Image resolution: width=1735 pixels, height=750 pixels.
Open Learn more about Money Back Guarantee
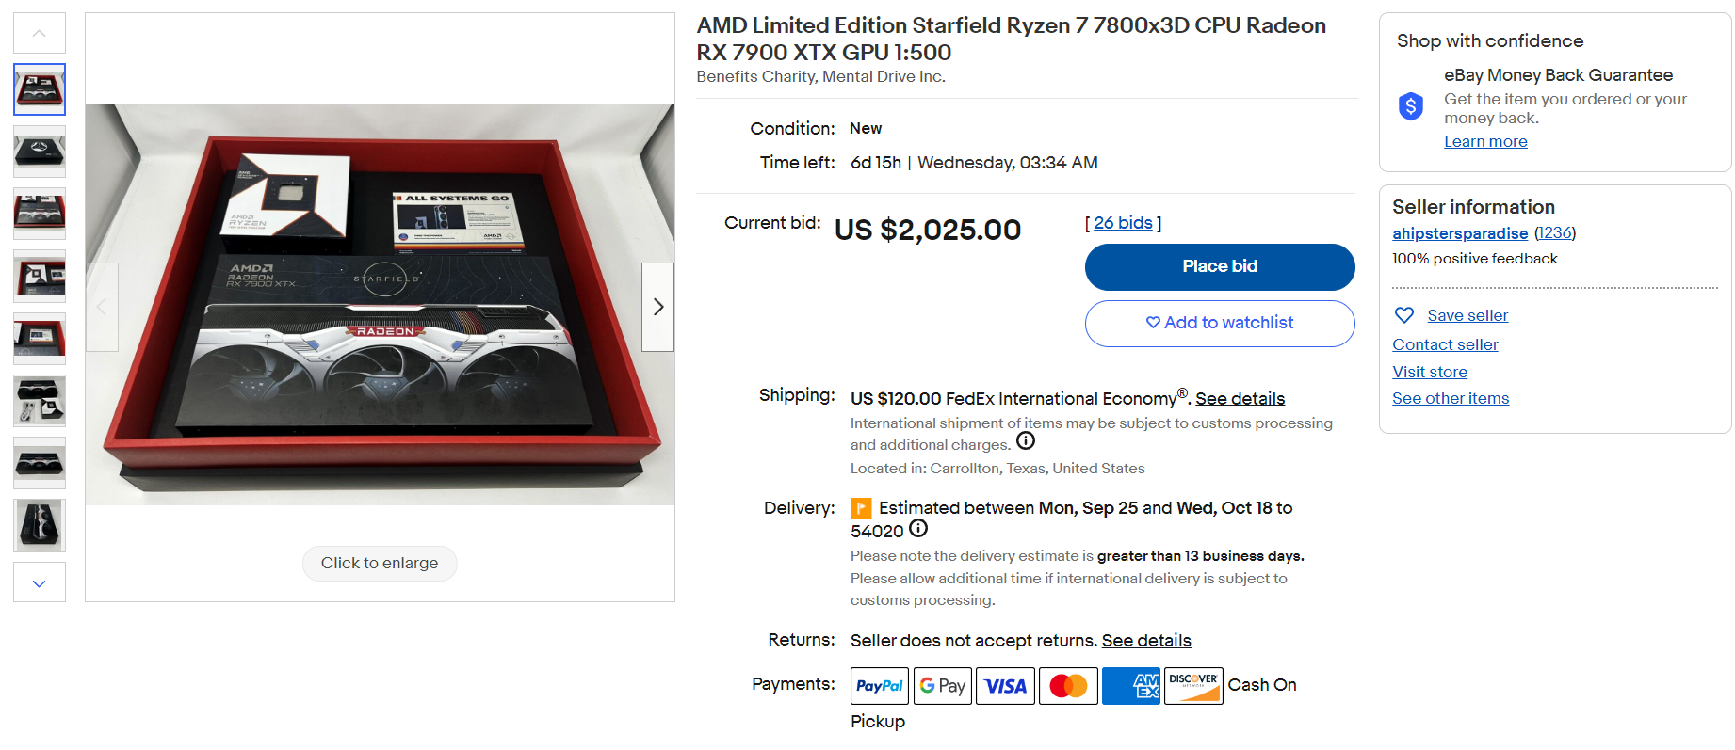tap(1485, 141)
